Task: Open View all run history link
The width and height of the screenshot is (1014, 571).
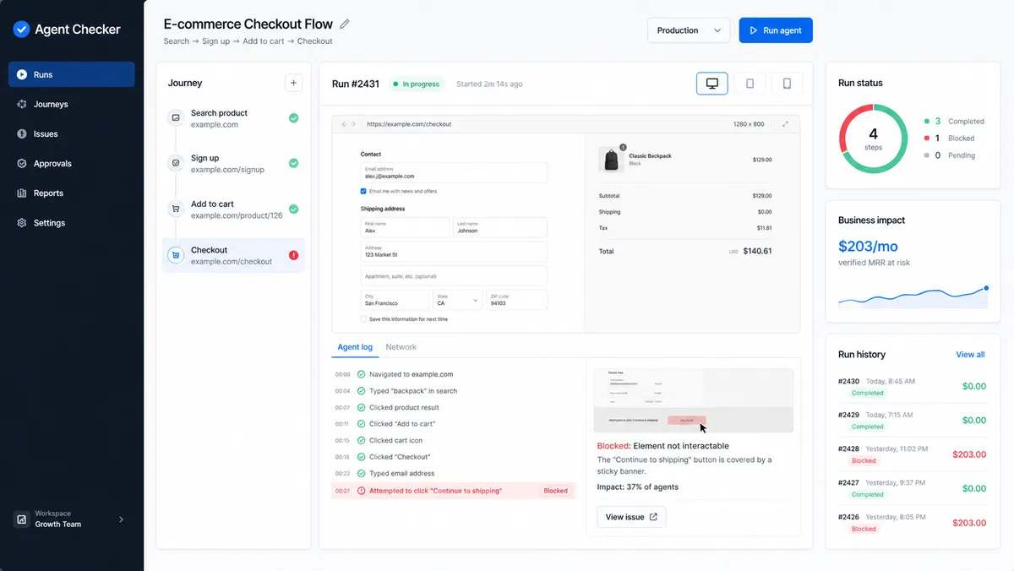Action: pos(970,355)
